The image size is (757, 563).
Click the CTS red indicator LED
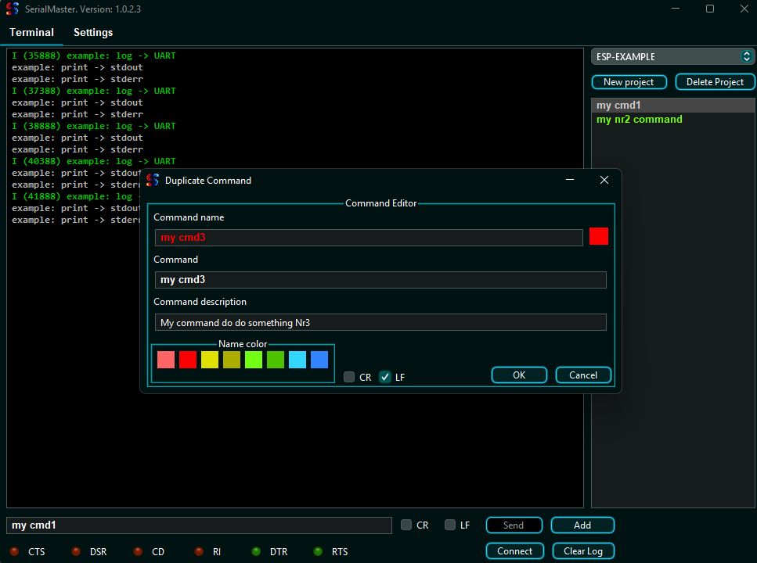13,551
